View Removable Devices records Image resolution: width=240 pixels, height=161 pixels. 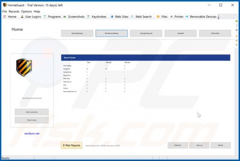pyautogui.click(x=201, y=17)
